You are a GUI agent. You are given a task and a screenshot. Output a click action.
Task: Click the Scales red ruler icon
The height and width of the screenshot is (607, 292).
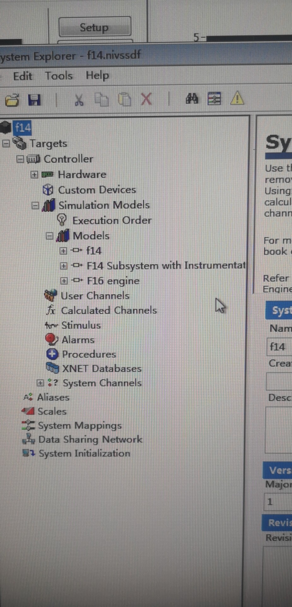tap(28, 411)
